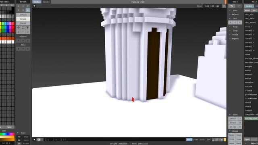Toggle Mirror Z axis
The height and width of the screenshot is (145, 258).
(28, 40)
